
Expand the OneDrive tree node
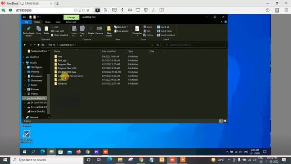(x=24, y=57)
